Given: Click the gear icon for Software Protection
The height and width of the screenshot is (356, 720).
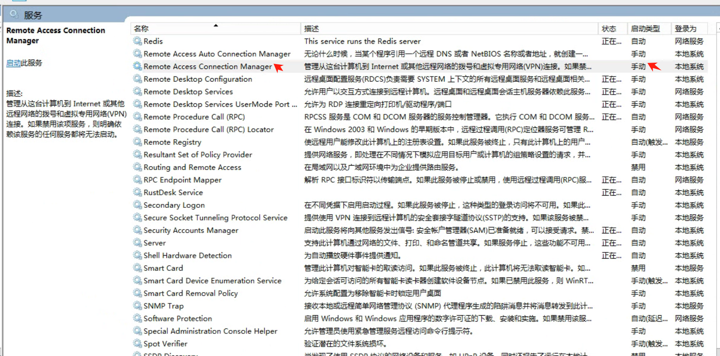Looking at the screenshot, I should [x=138, y=318].
